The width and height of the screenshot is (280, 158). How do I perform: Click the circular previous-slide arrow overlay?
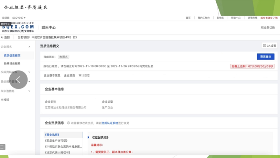pyautogui.click(x=18, y=80)
